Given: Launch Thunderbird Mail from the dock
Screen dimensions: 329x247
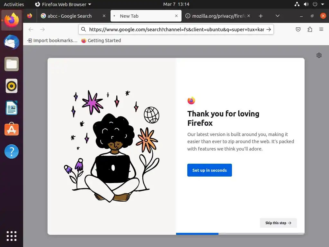Looking at the screenshot, I should (x=12, y=42).
